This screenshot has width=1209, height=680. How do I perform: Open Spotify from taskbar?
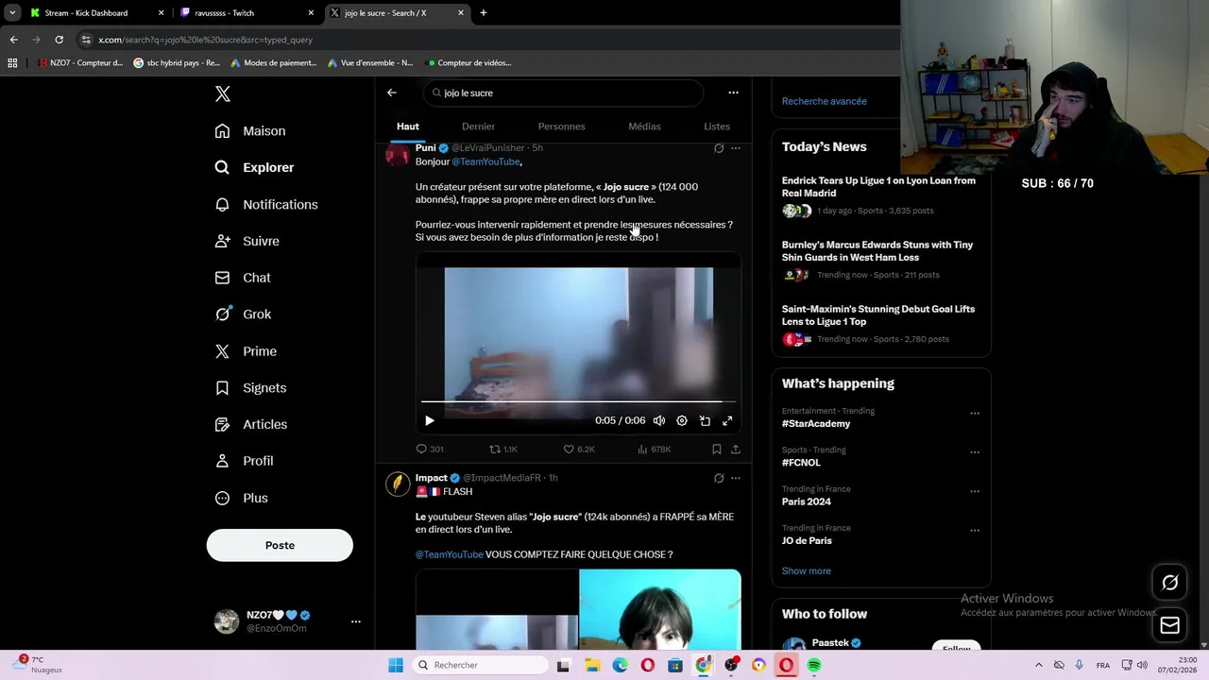coord(814,665)
